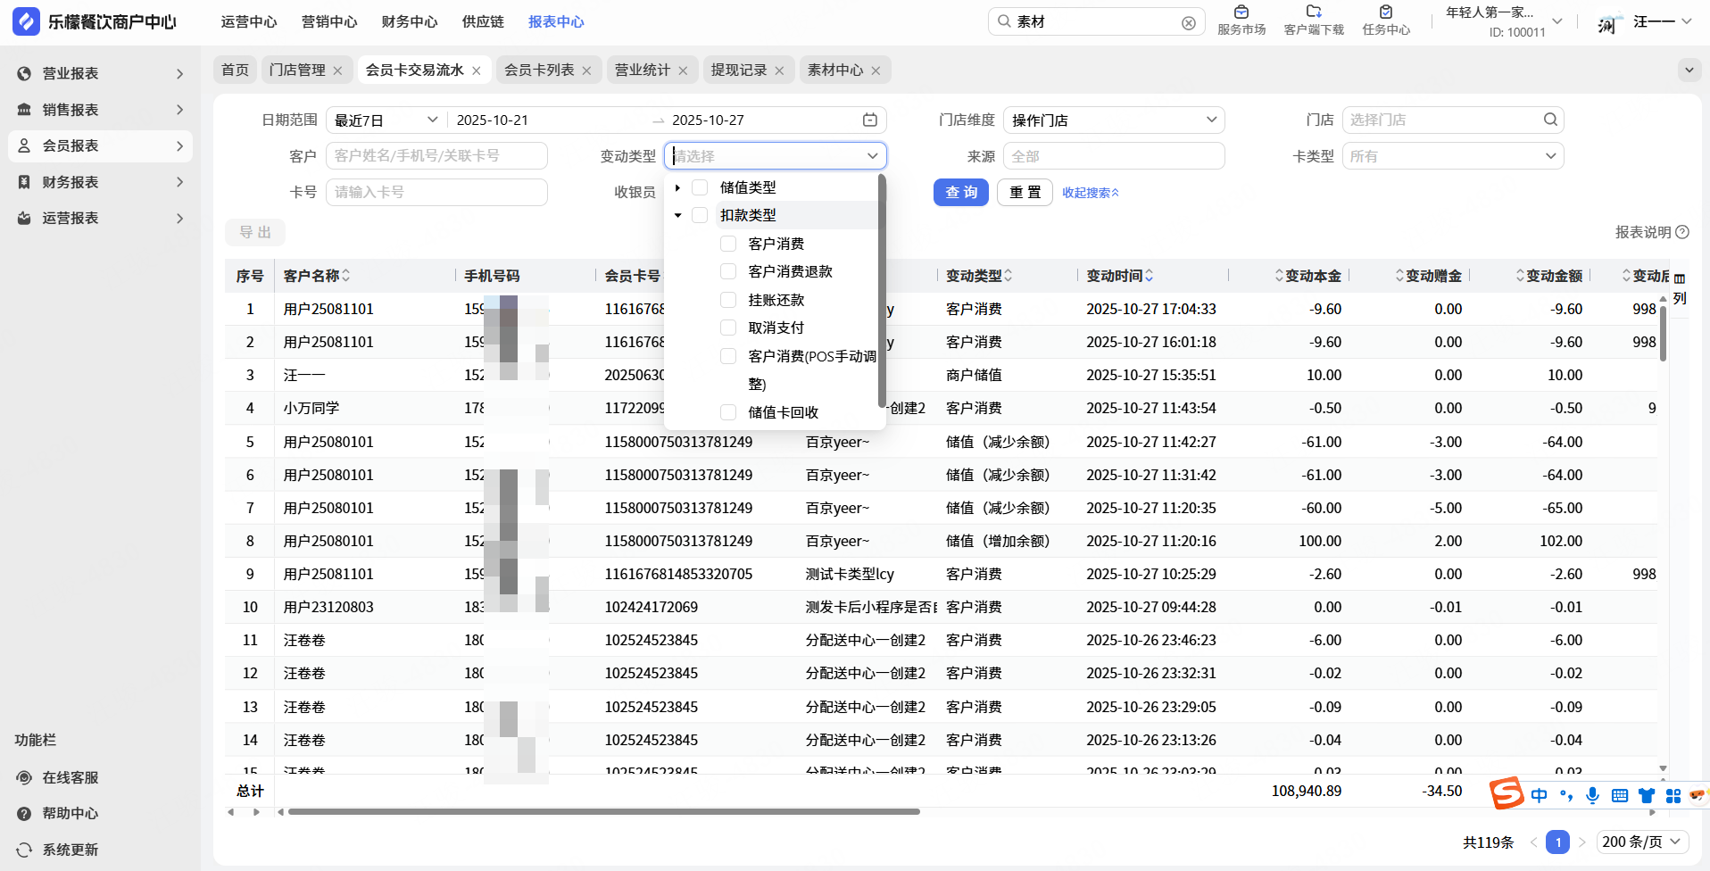1710x871 pixels.
Task: Expand the 储值类型 tree node arrow
Action: [678, 187]
